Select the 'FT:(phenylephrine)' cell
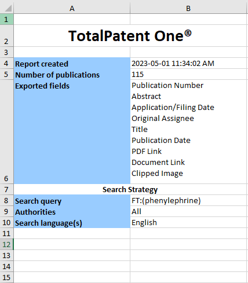This screenshot has width=248, height=283. [x=188, y=200]
